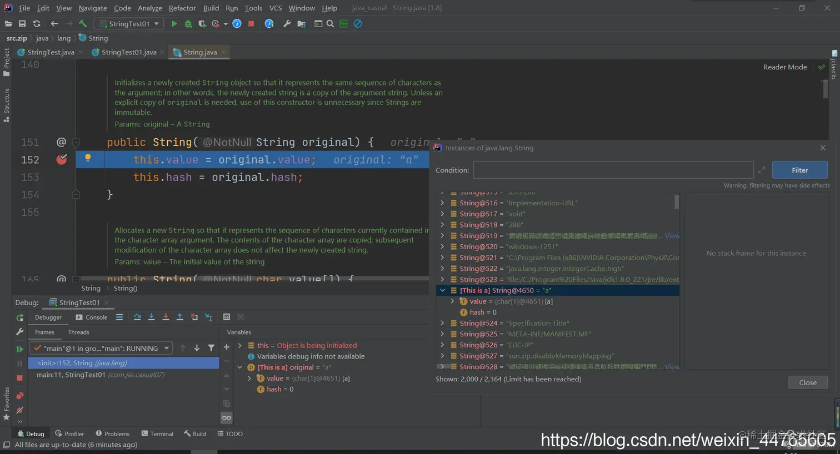Open the Terminal tool window
Viewport: 840px width, 454px height.
157,434
